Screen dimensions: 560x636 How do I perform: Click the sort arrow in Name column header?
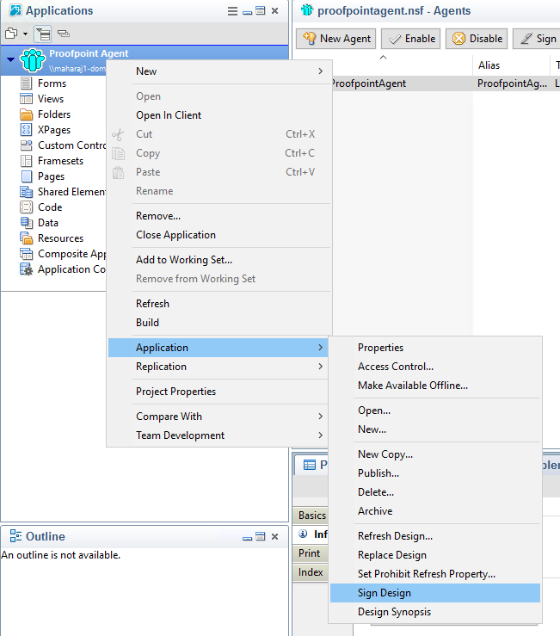(383, 58)
